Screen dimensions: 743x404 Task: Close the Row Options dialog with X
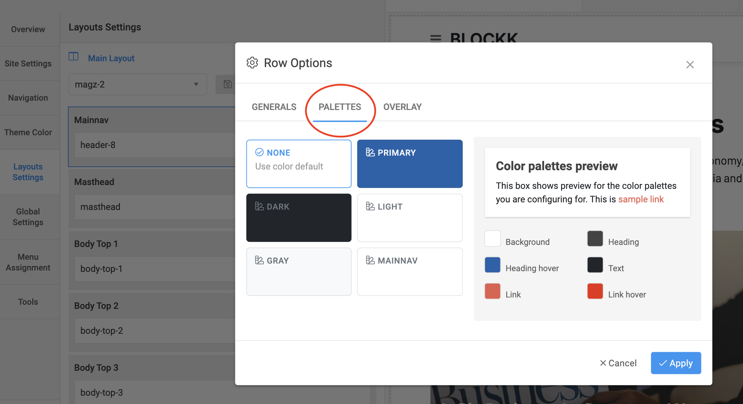690,65
